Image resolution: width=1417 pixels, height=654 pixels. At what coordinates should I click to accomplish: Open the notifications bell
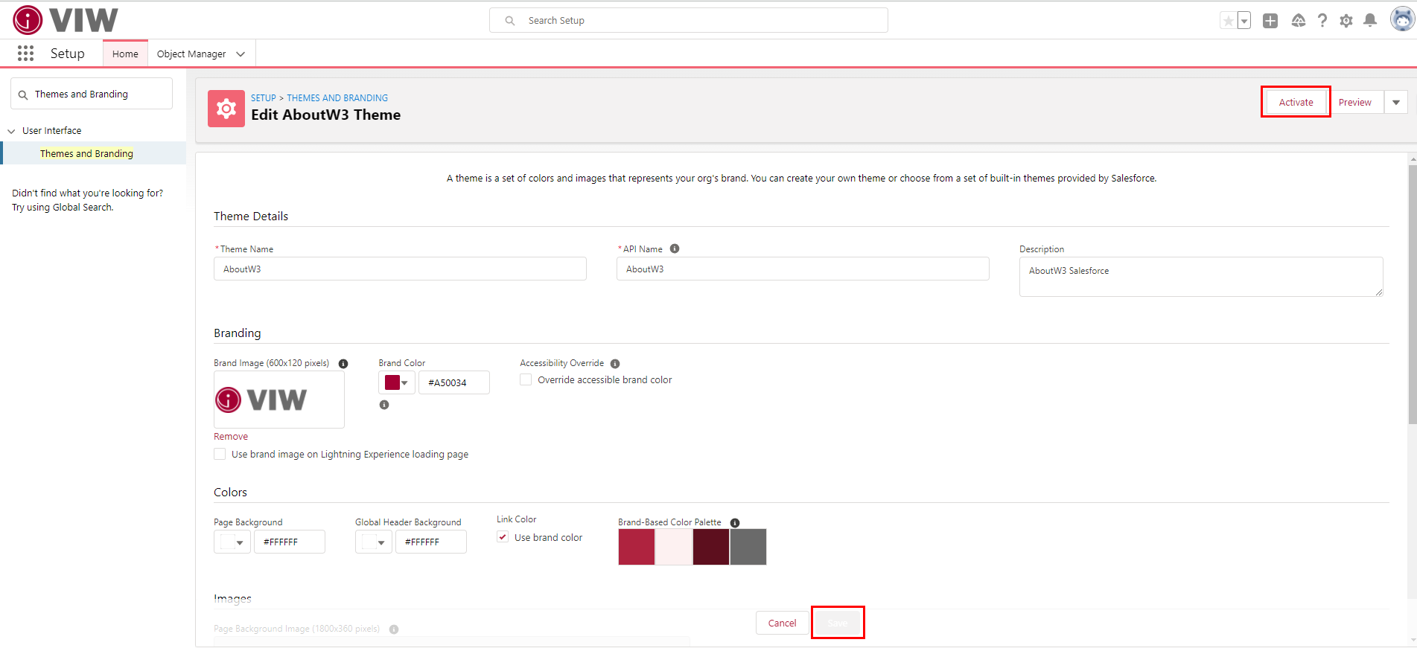point(1370,21)
